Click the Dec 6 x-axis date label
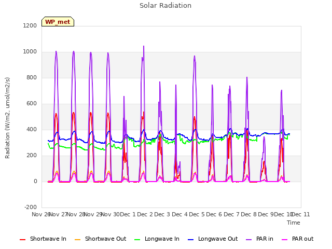 coord(214,214)
